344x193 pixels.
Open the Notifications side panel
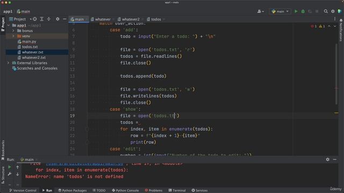point(341,30)
